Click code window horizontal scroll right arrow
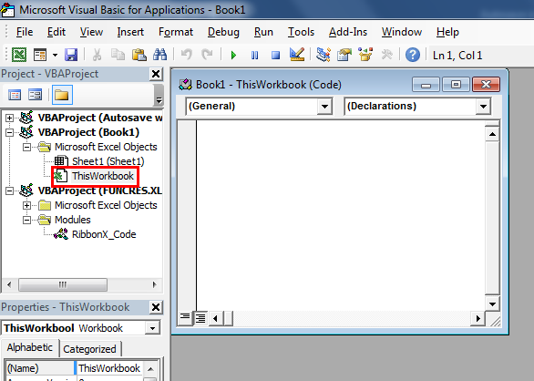The width and height of the screenshot is (534, 381). 478,319
